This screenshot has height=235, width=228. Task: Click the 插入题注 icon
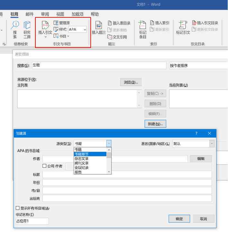pyautogui.click(x=99, y=25)
